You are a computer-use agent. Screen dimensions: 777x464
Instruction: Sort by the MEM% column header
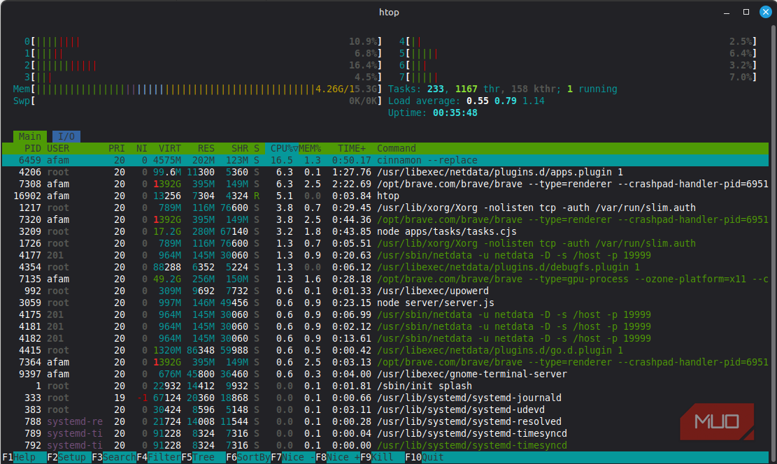coord(310,148)
